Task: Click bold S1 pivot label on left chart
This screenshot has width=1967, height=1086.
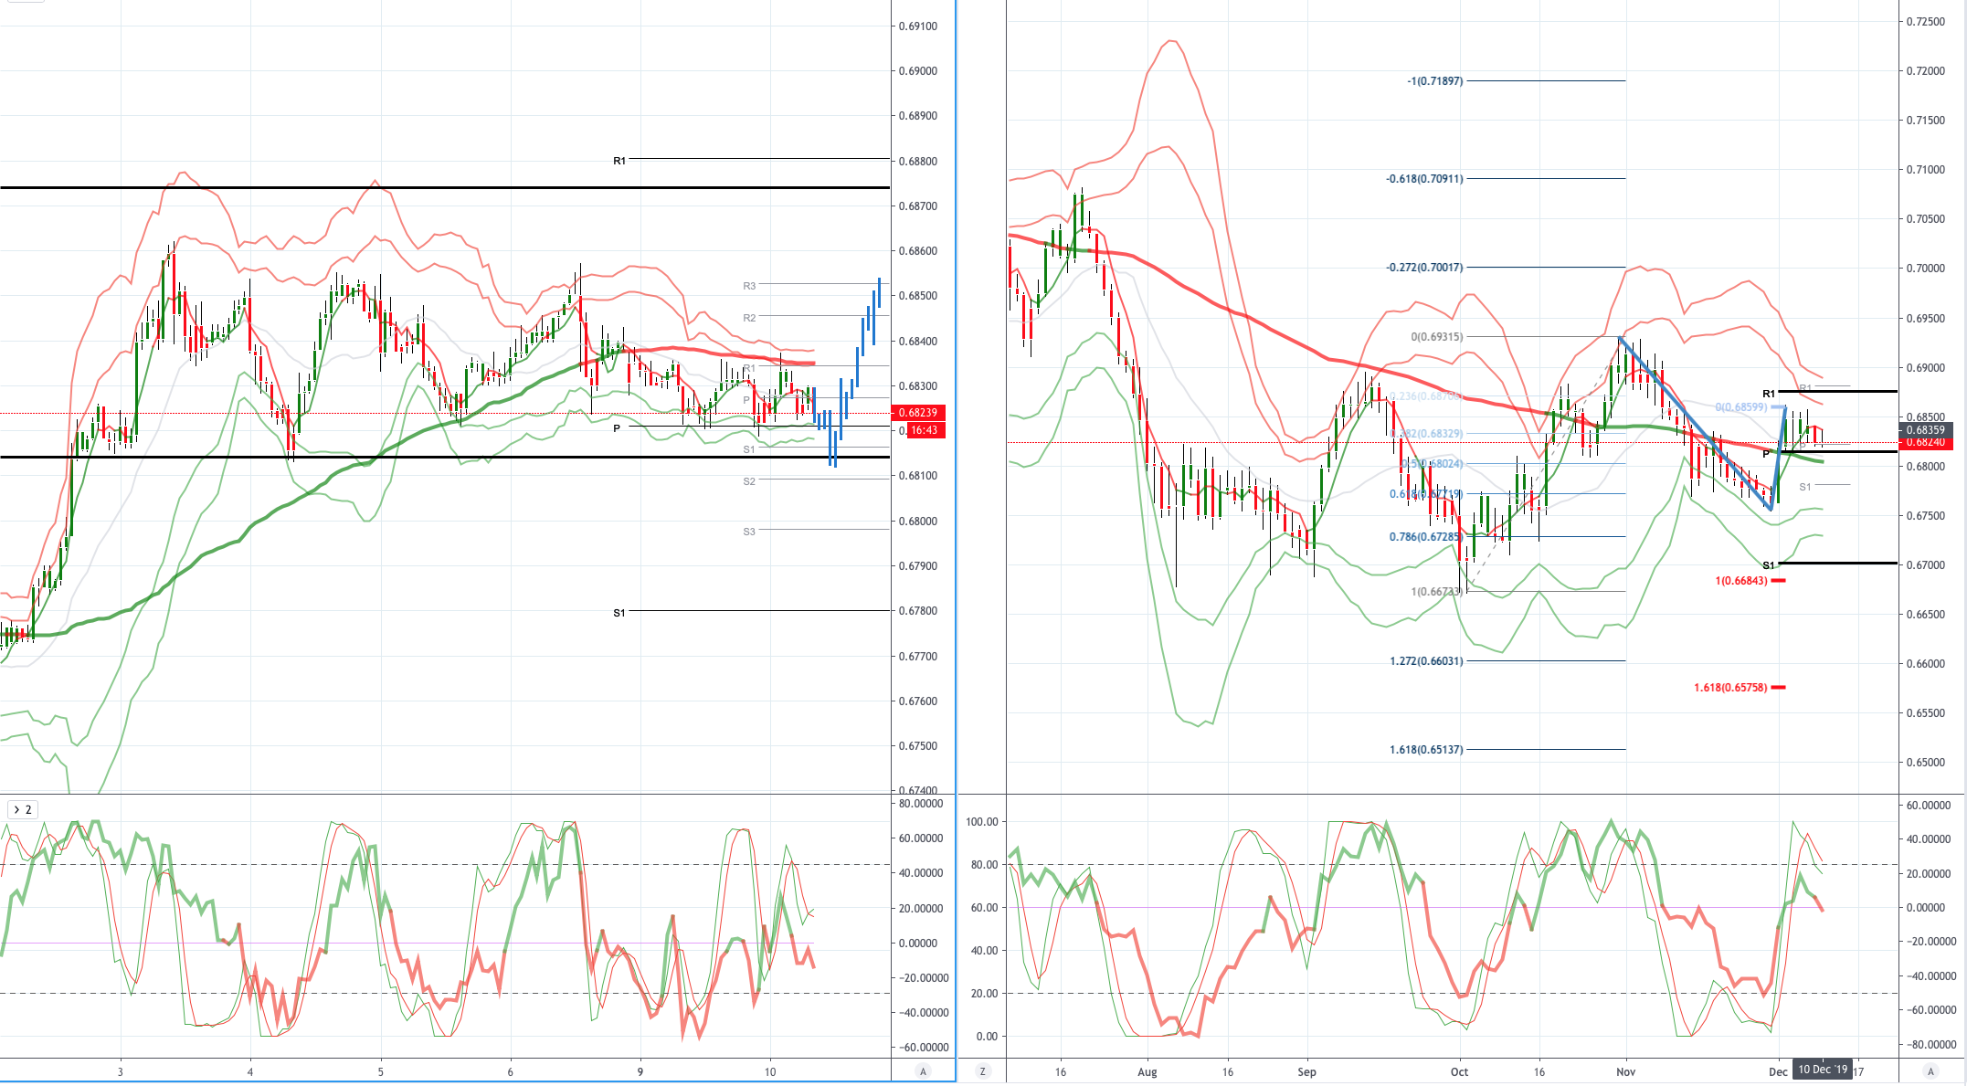Action: [x=619, y=613]
